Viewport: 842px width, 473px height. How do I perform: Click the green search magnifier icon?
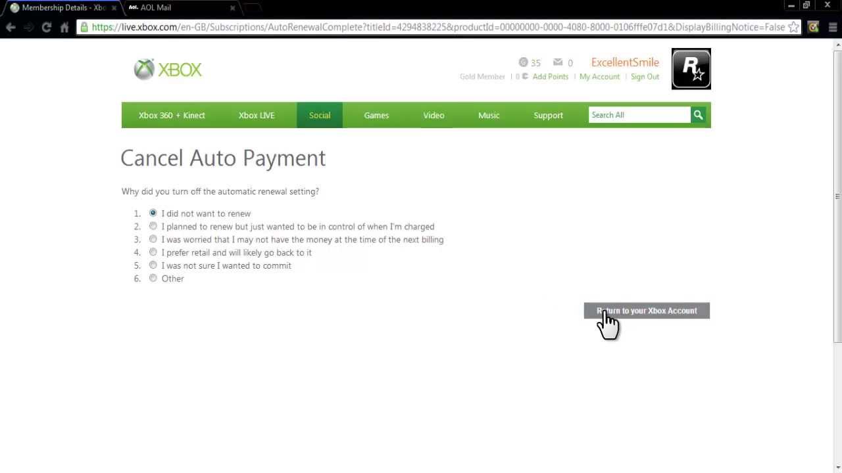pos(698,115)
